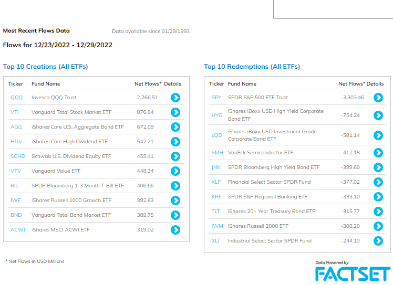
Task: Select the Financial Select Sector SPDR Fund name
Action: (269, 182)
